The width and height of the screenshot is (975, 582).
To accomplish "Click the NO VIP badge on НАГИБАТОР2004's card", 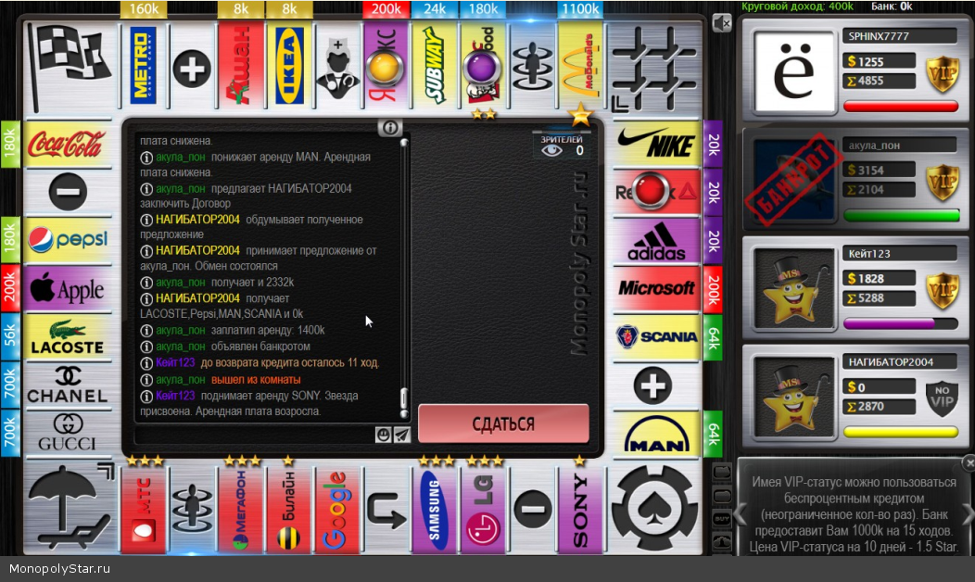I will [942, 398].
